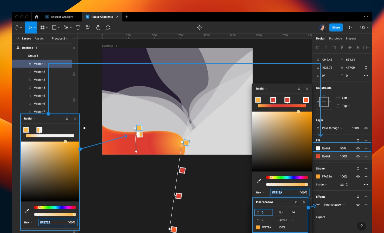Image resolution: width=384 pixels, height=233 pixels.
Task: Select the Move tool
Action: click(x=30, y=27)
